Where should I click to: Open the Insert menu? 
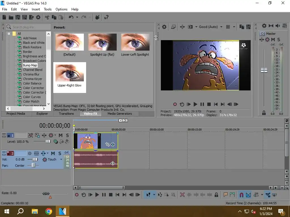click(36, 9)
